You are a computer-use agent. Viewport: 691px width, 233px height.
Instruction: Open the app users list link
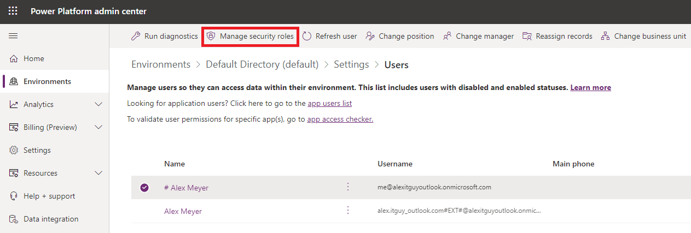click(330, 103)
